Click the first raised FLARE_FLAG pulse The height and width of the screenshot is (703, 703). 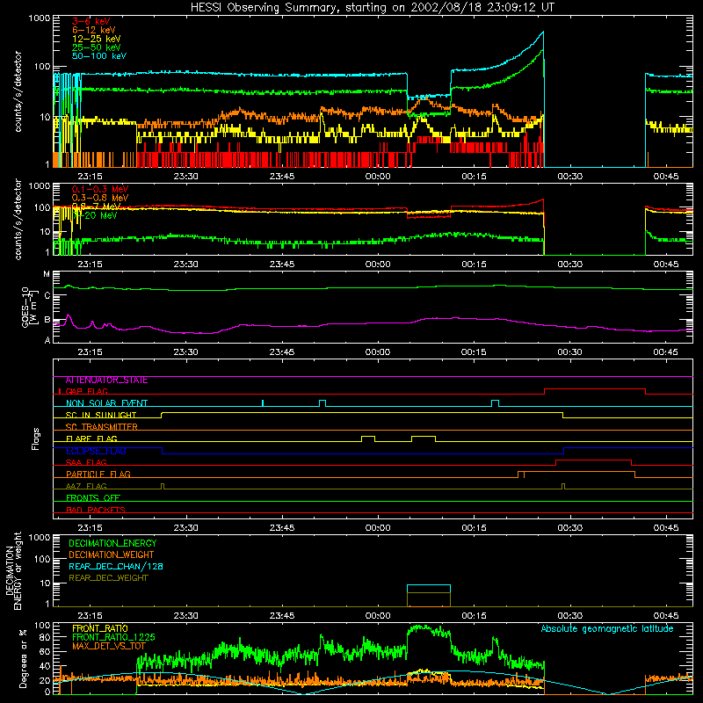(368, 438)
